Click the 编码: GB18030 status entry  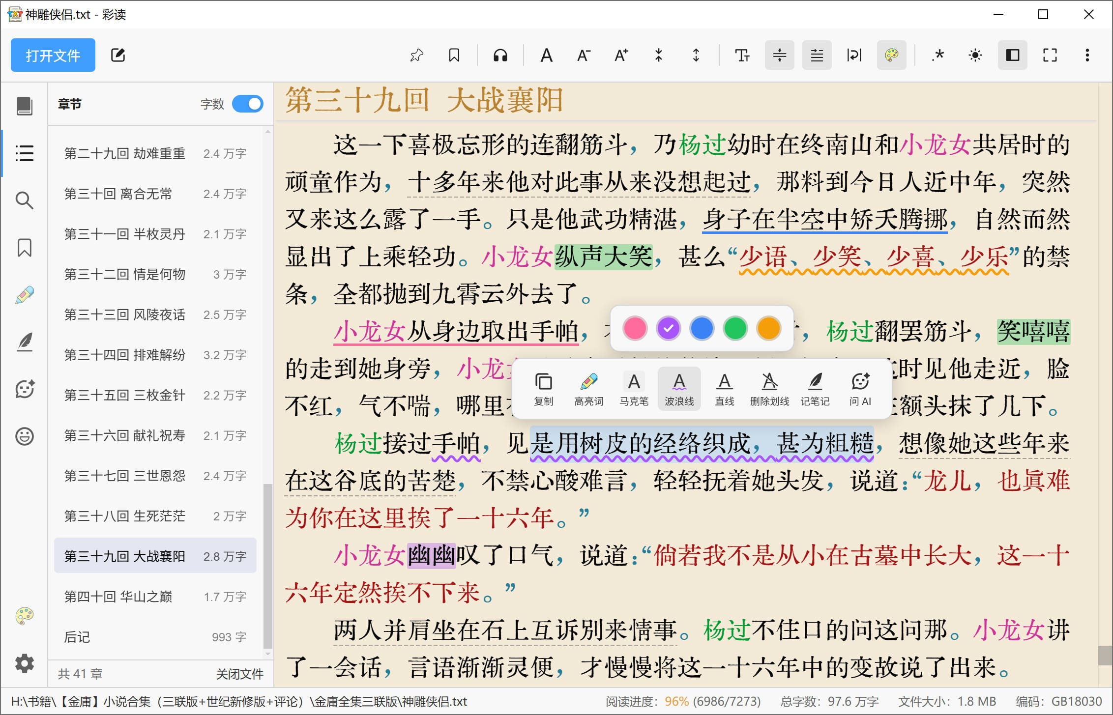coord(1059,701)
